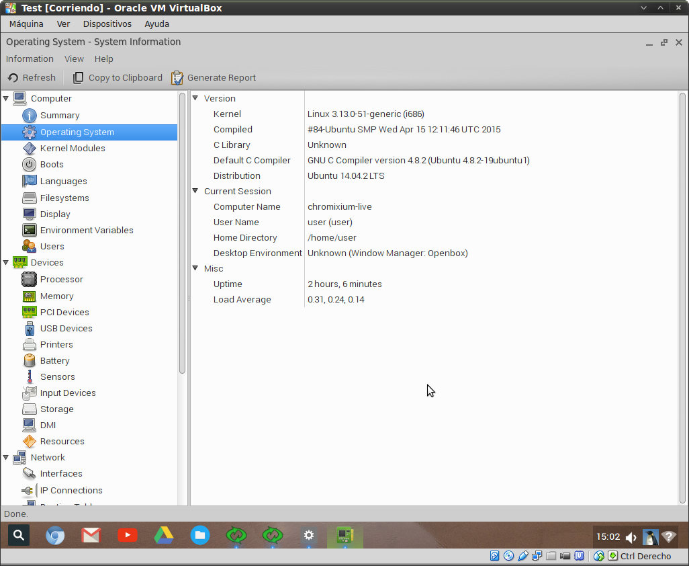The height and width of the screenshot is (566, 689).
Task: Open the Battery item in sidebar
Action: point(54,361)
